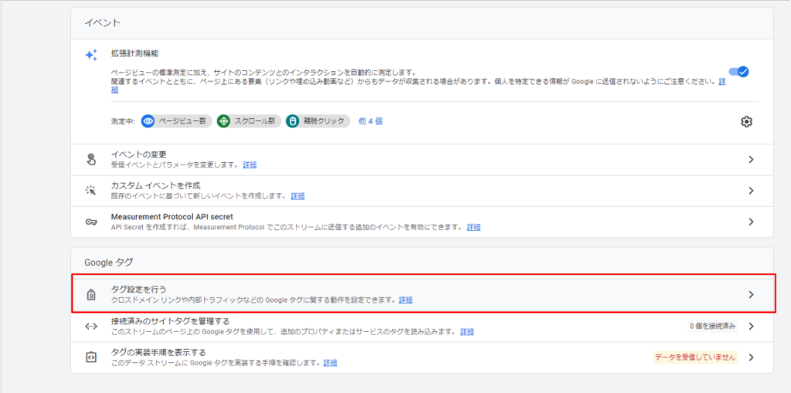Image resolution: width=791 pixels, height=393 pixels.
Task: Click the タグ設定を行う tag icon
Action: point(91,295)
